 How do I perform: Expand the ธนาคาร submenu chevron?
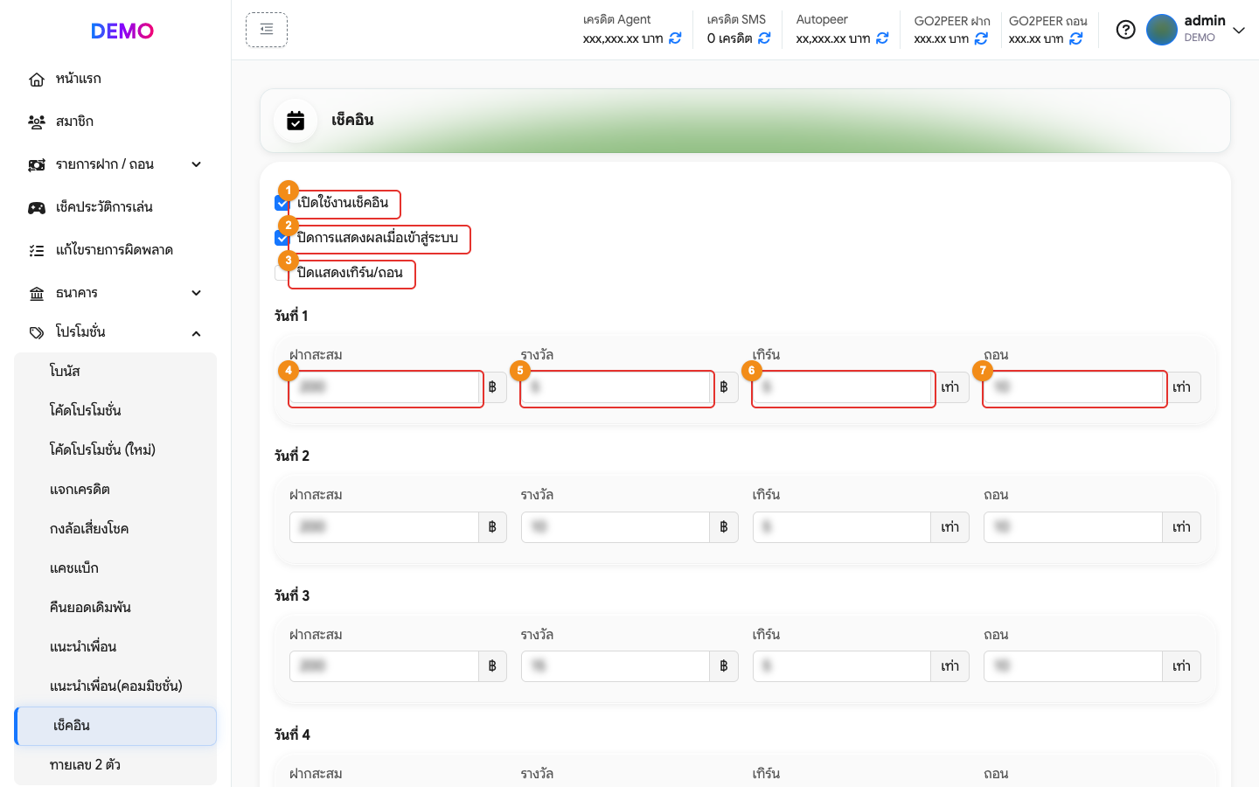(197, 293)
